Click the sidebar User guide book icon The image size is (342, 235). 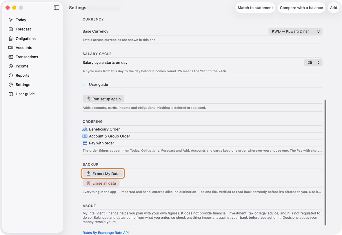pyautogui.click(x=11, y=94)
